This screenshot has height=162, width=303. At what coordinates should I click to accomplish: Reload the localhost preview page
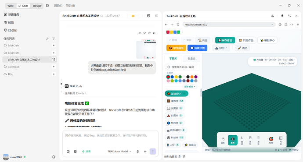pyautogui.click(x=178, y=25)
